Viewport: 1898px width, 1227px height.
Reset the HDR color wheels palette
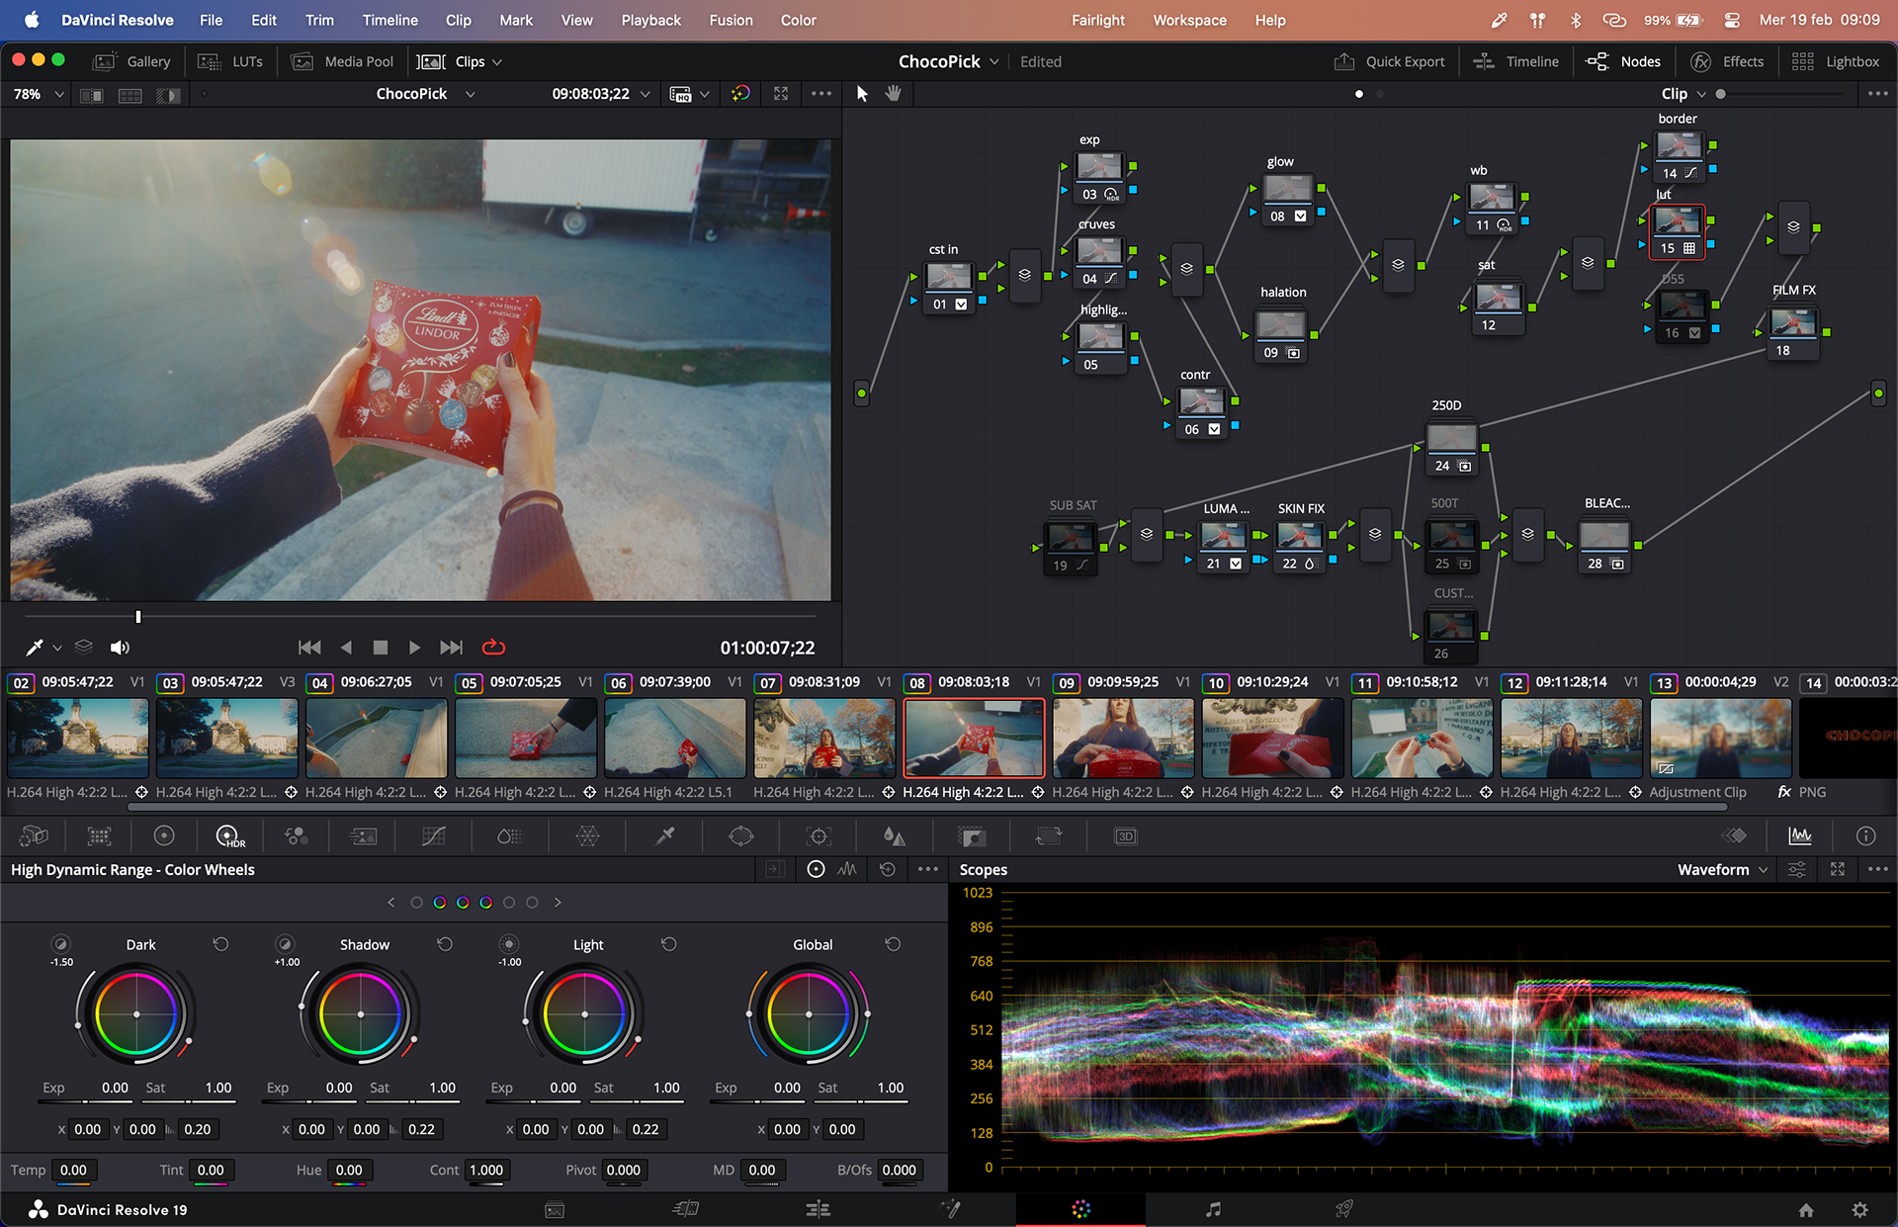pyautogui.click(x=888, y=869)
